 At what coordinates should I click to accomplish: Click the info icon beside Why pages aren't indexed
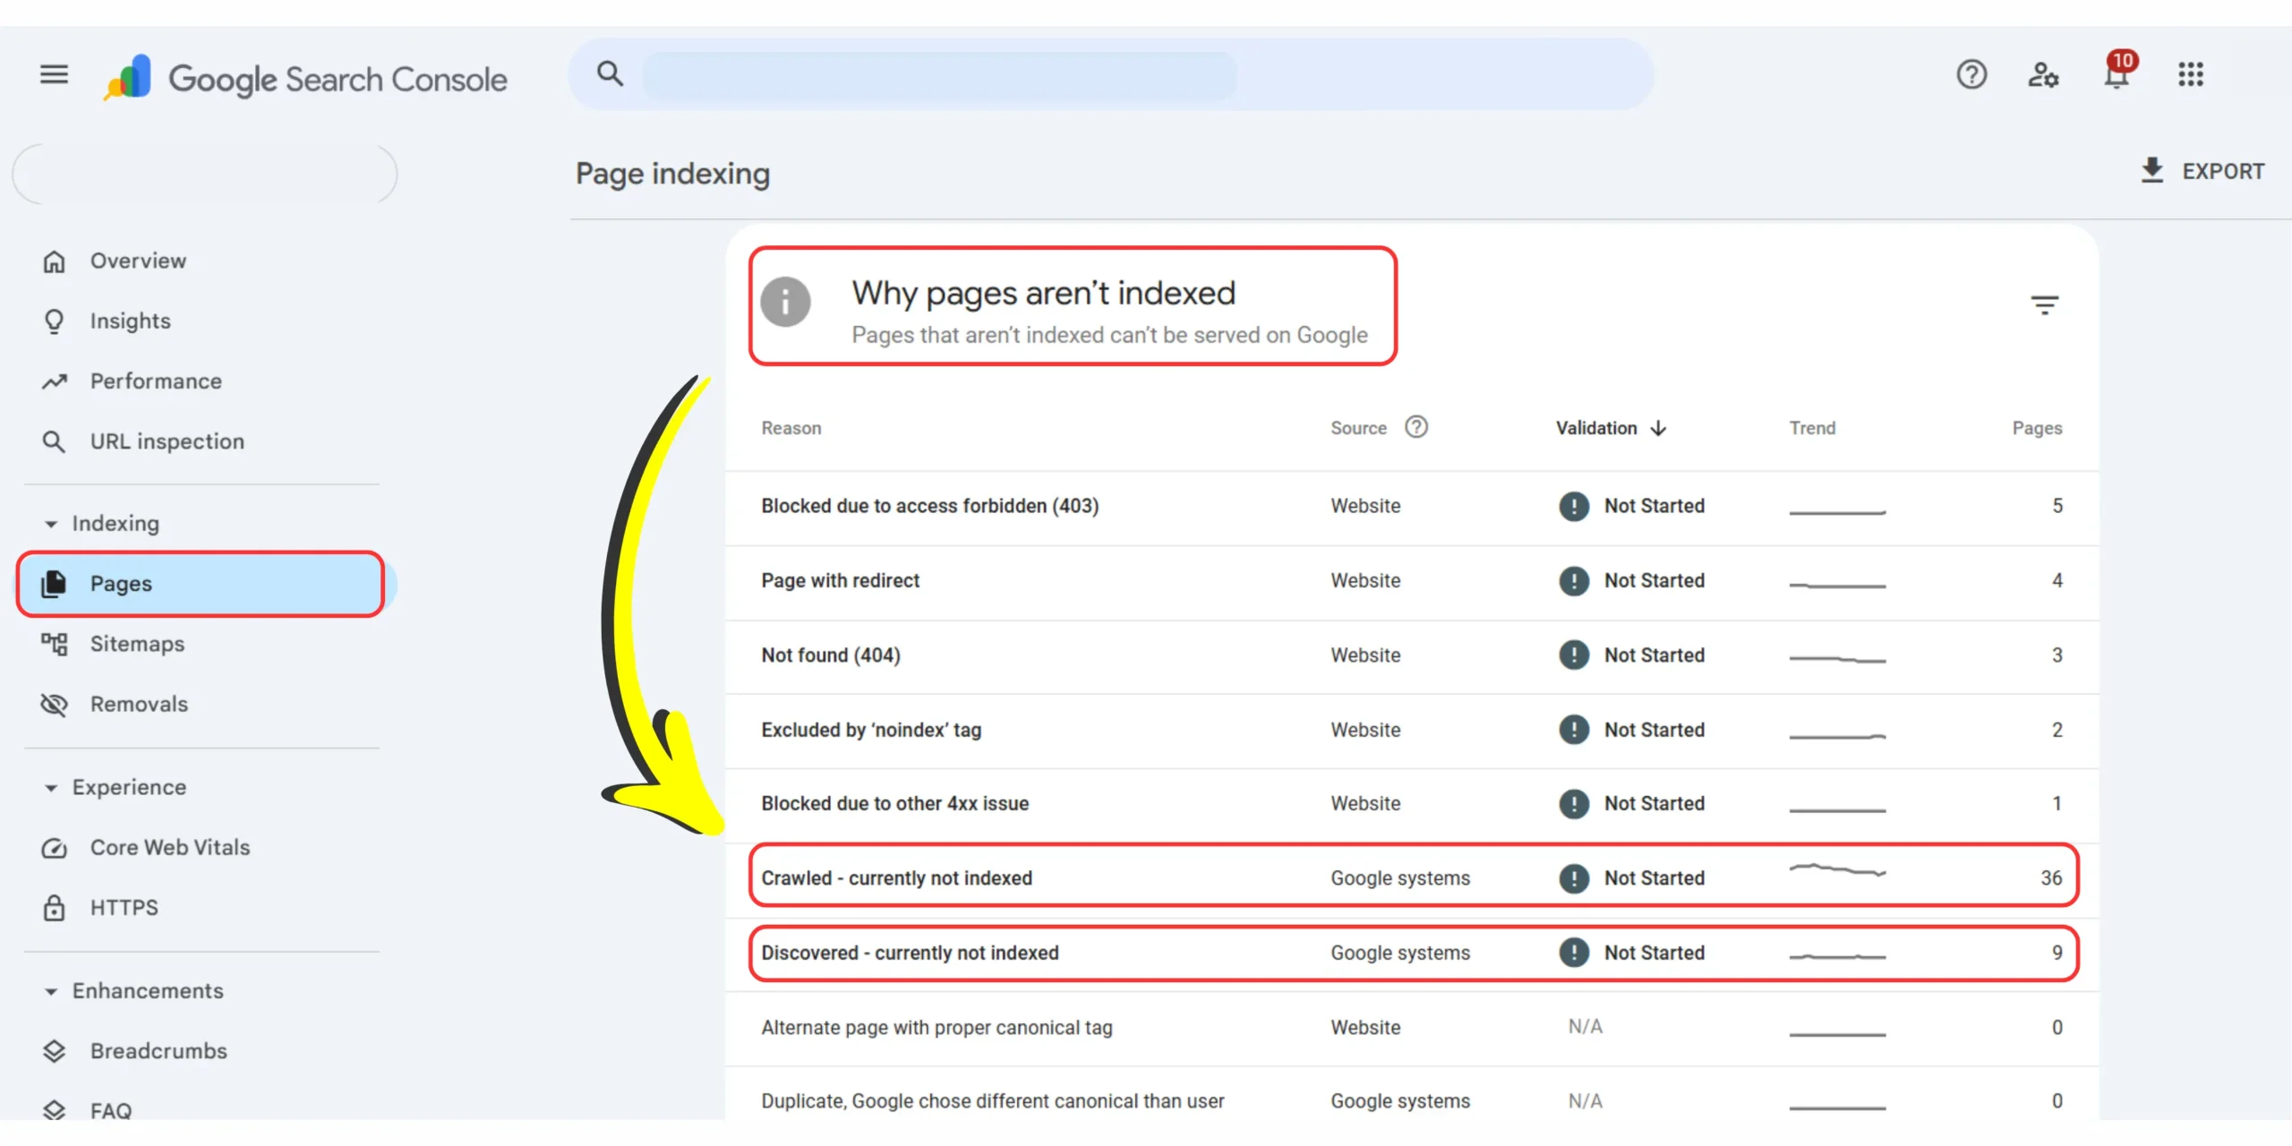[x=785, y=302]
